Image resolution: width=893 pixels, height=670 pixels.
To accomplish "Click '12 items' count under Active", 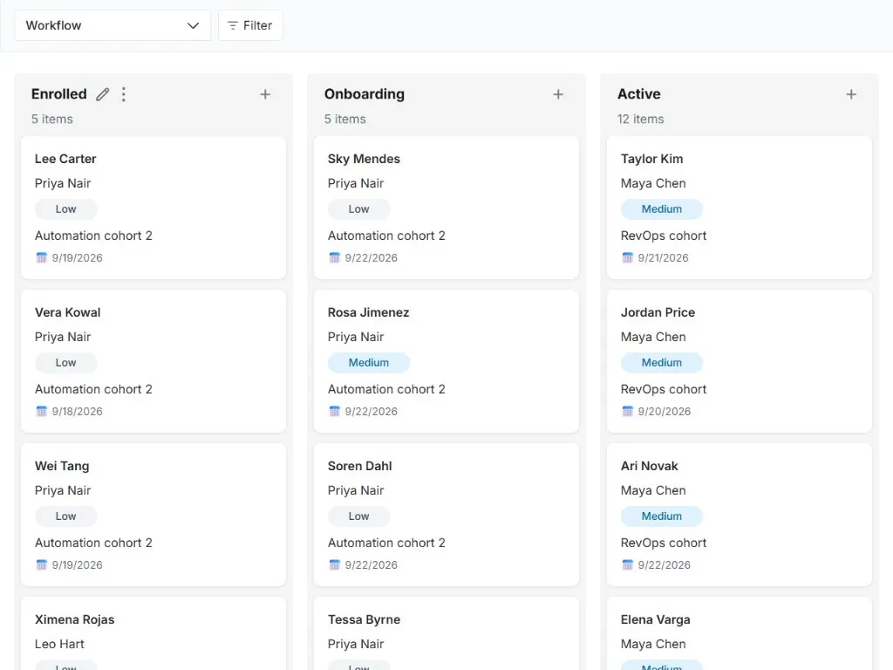I will [x=641, y=119].
